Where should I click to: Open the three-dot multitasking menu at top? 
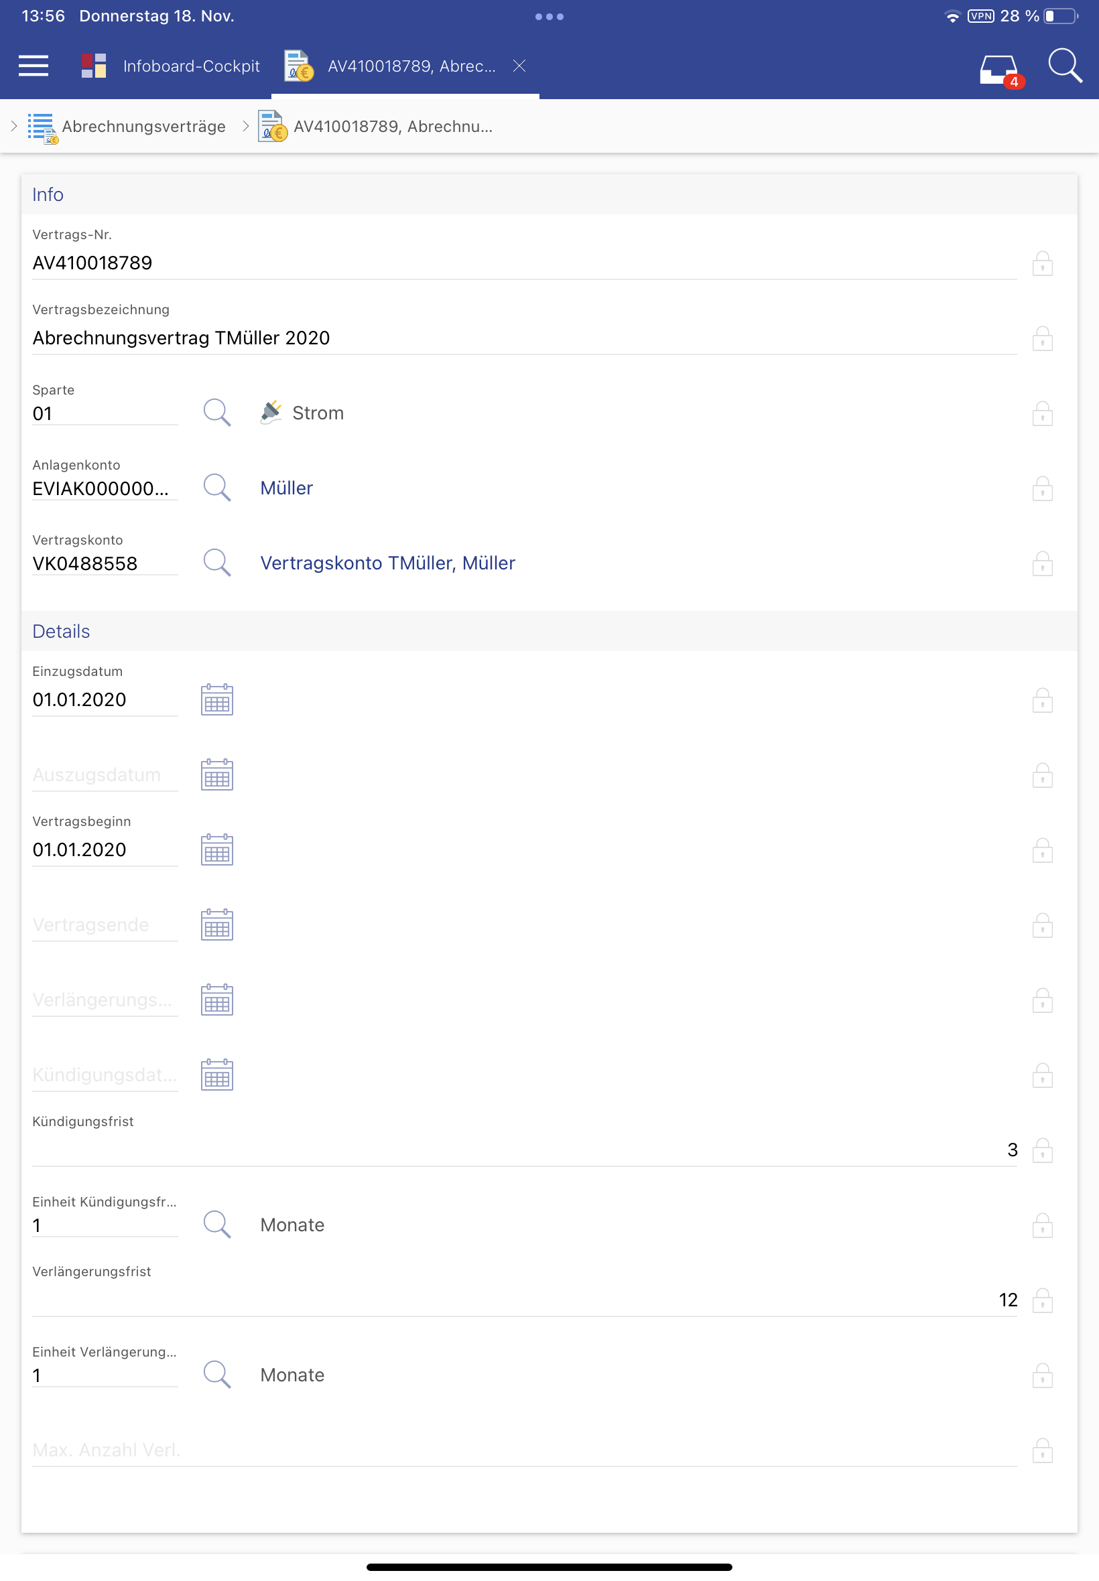549,17
